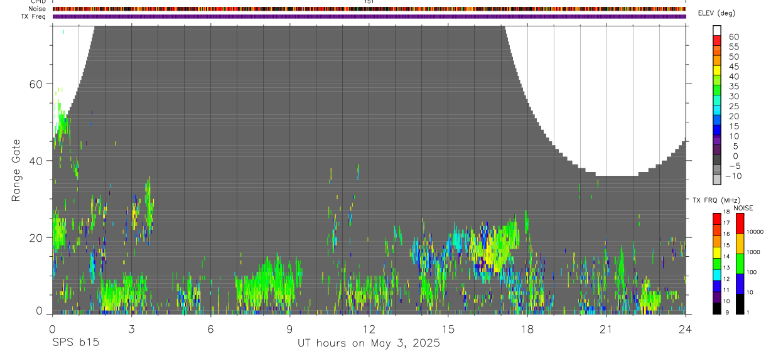Select the green 100–1000 NOISE swatch
The height and width of the screenshot is (356, 771).
(x=740, y=263)
